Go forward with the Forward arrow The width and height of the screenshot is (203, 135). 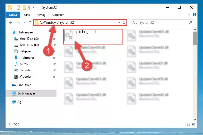pyautogui.click(x=18, y=22)
